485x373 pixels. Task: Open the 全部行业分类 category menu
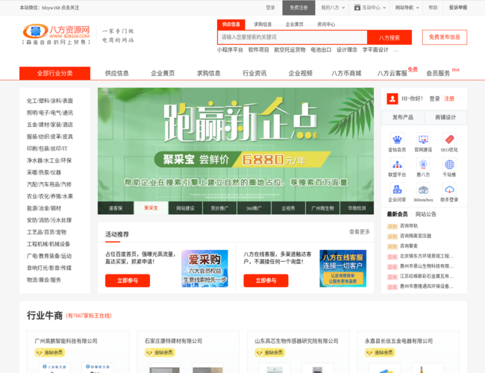tap(54, 73)
